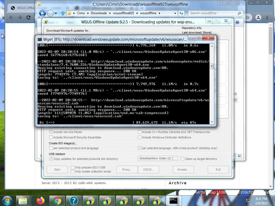Click the Explorer back arrow button
This screenshot has width=275, height=206.
click(x=42, y=13)
